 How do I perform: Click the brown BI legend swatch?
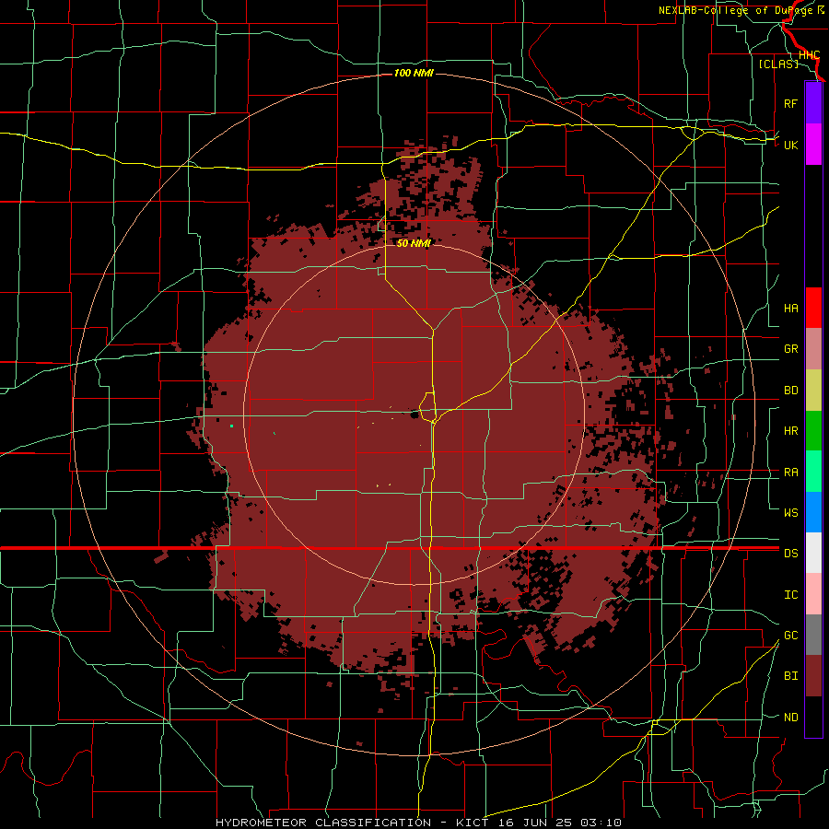click(813, 676)
